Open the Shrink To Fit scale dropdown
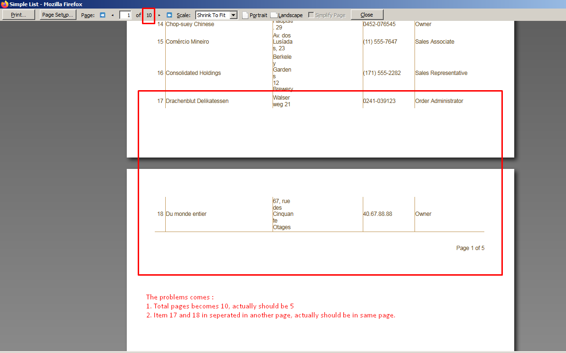The width and height of the screenshot is (566, 353). [216, 15]
